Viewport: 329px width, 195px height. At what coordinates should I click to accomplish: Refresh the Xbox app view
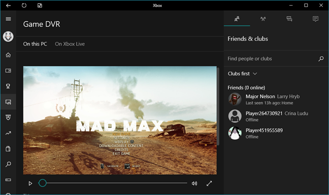[24, 6]
